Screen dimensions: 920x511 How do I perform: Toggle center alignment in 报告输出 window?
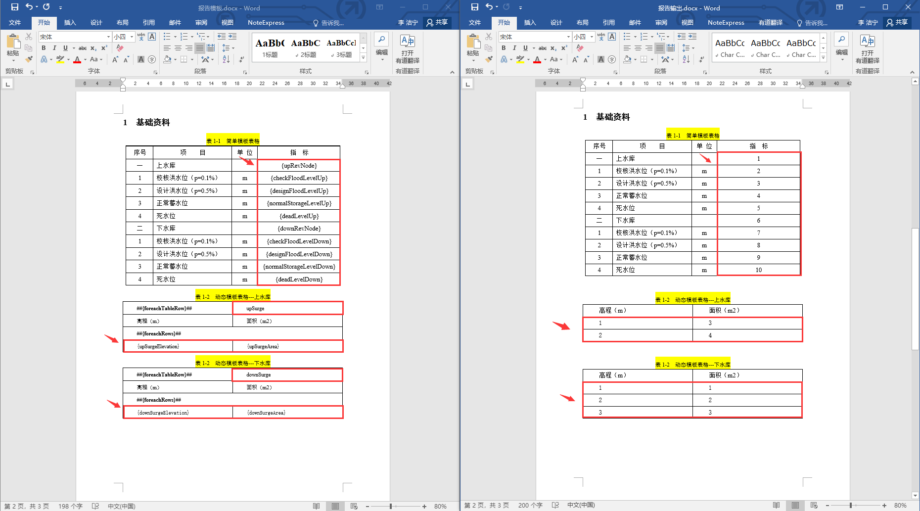(x=638, y=48)
